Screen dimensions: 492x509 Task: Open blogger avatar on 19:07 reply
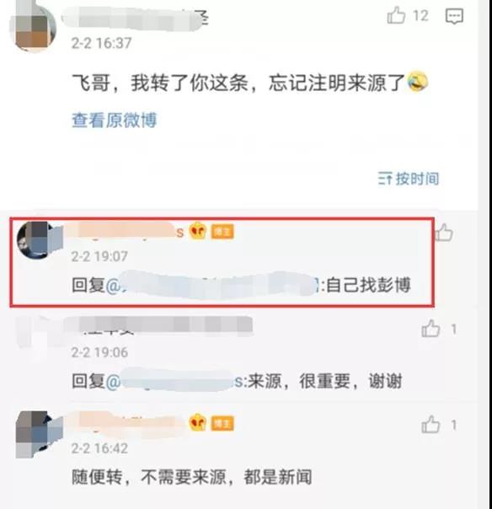coord(40,240)
